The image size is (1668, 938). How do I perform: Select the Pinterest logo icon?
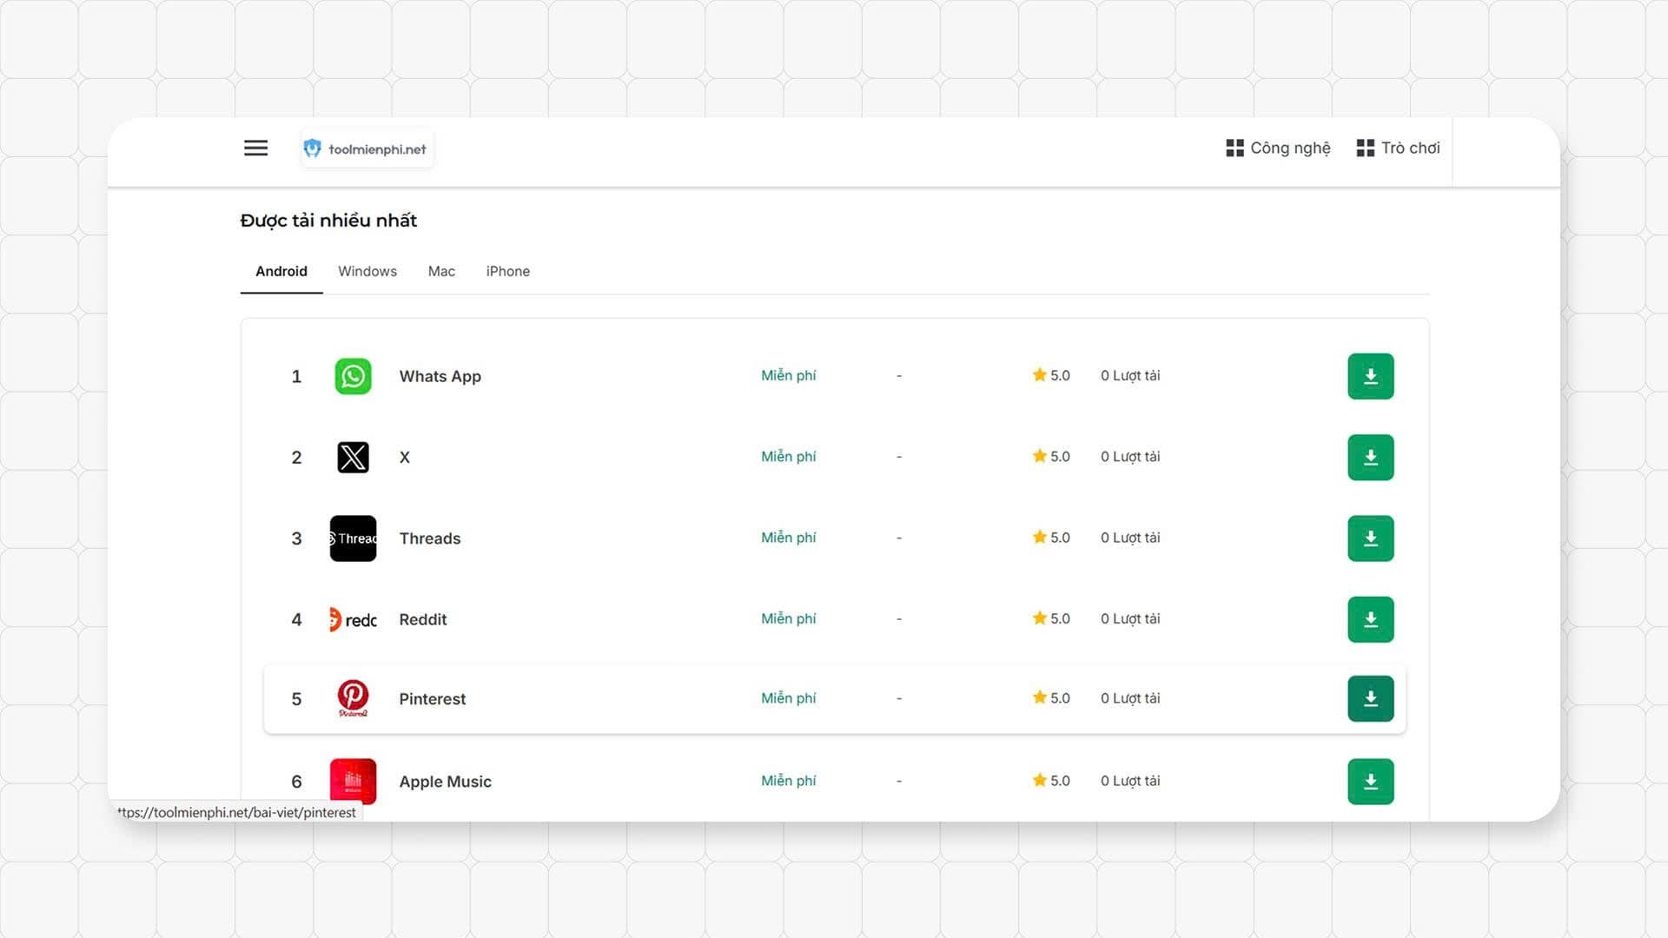(353, 698)
